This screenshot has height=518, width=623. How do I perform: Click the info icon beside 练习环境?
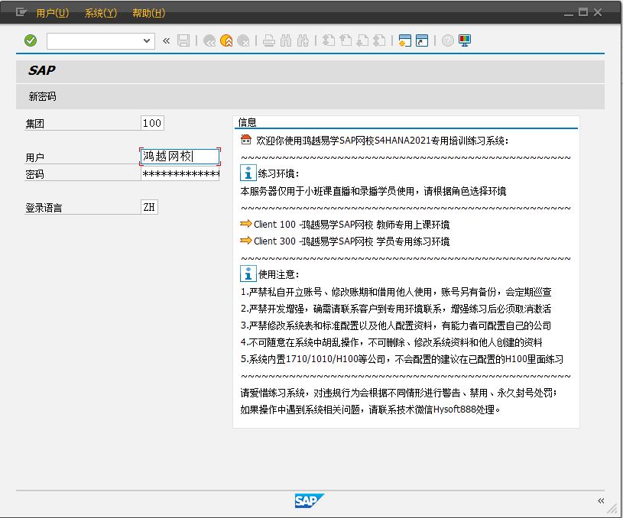point(248,173)
